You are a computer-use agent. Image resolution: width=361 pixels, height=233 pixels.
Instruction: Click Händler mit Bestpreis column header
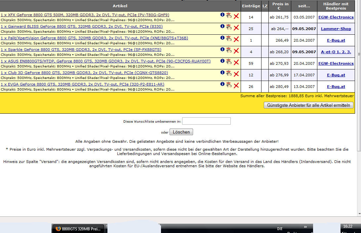pyautogui.click(x=336, y=6)
